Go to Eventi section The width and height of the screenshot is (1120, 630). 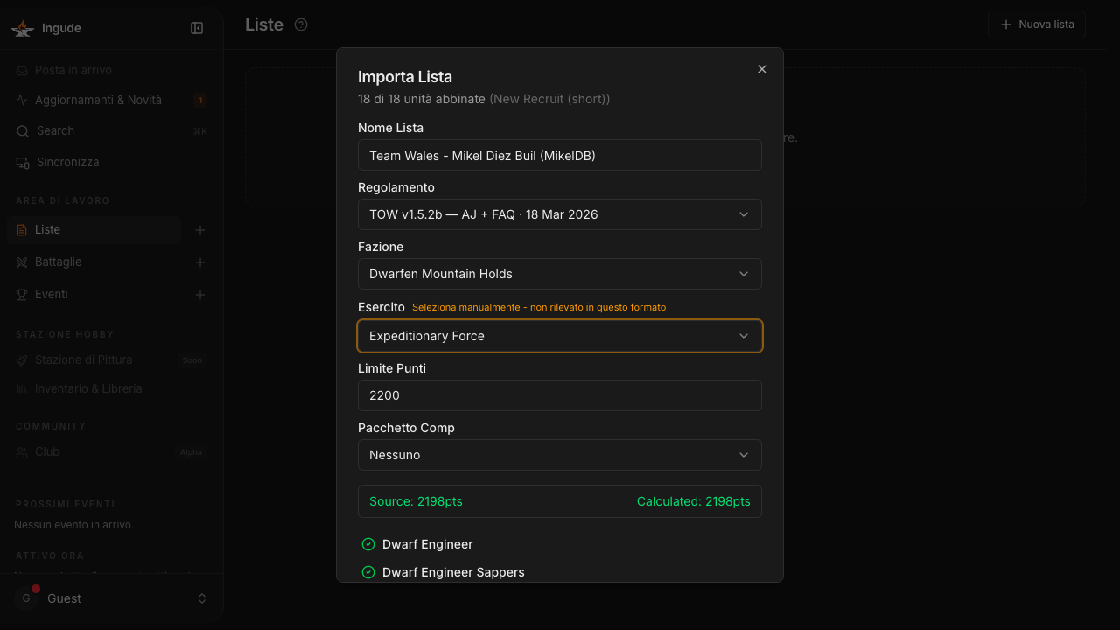click(x=51, y=295)
